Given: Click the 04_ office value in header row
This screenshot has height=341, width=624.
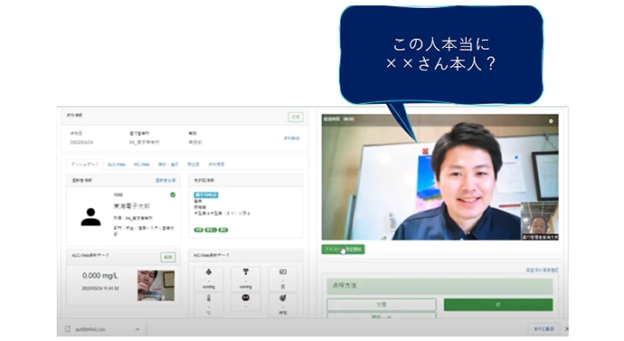Looking at the screenshot, I should point(144,142).
